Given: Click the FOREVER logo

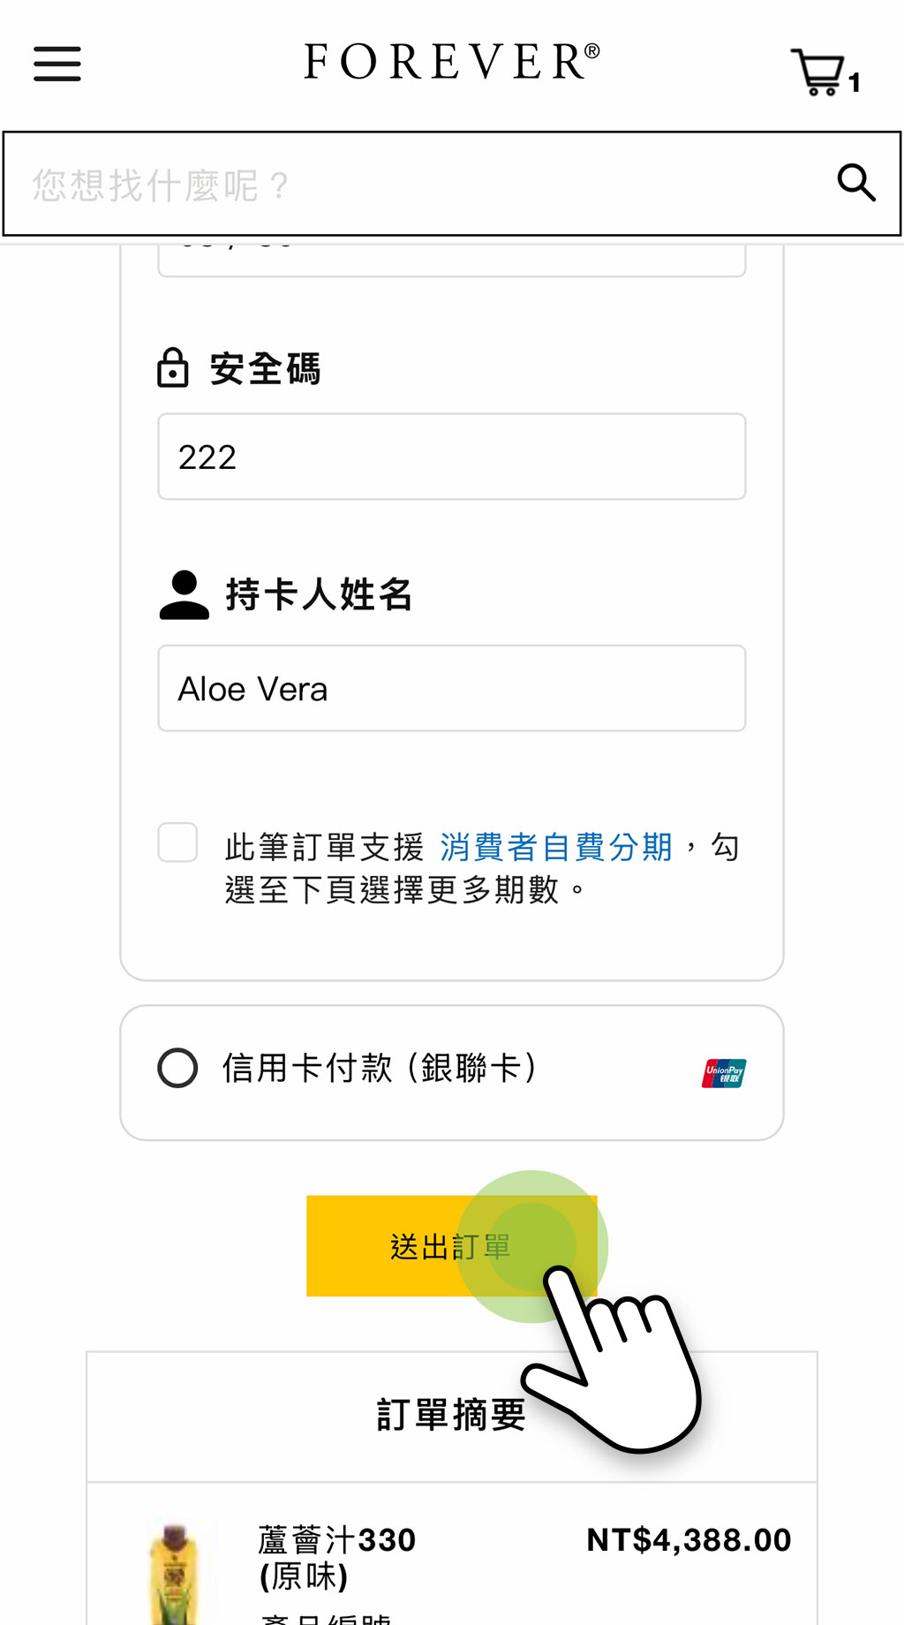Looking at the screenshot, I should pyautogui.click(x=451, y=62).
